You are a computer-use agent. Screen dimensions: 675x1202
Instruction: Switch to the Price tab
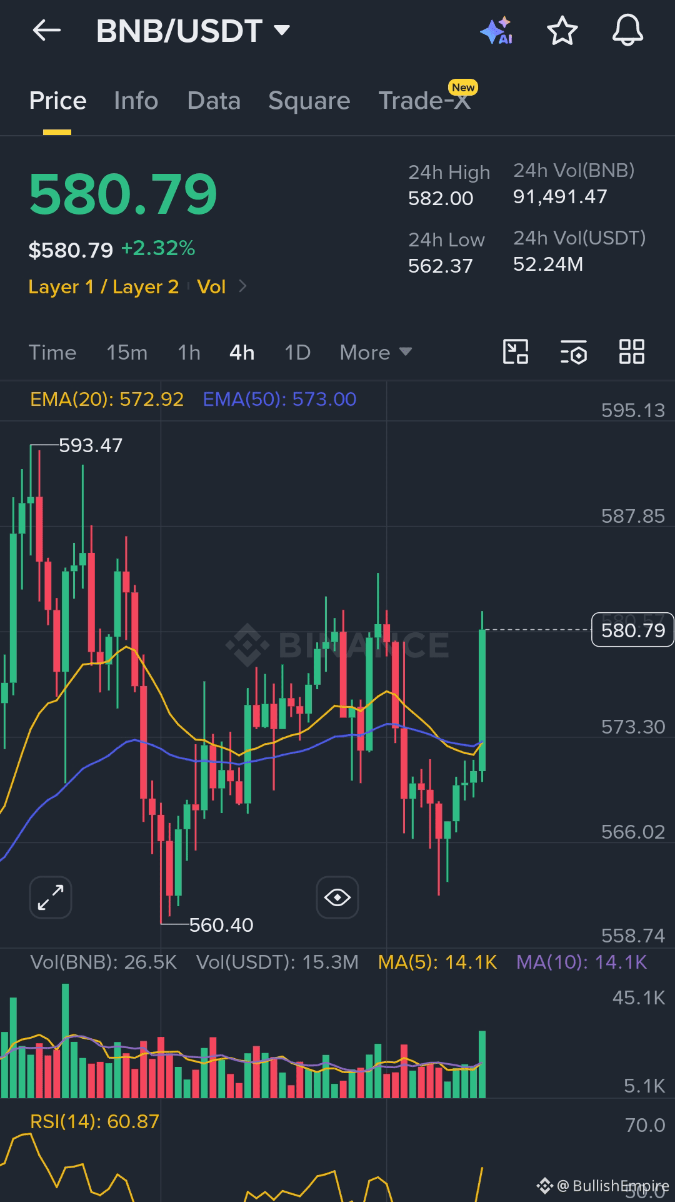[57, 101]
